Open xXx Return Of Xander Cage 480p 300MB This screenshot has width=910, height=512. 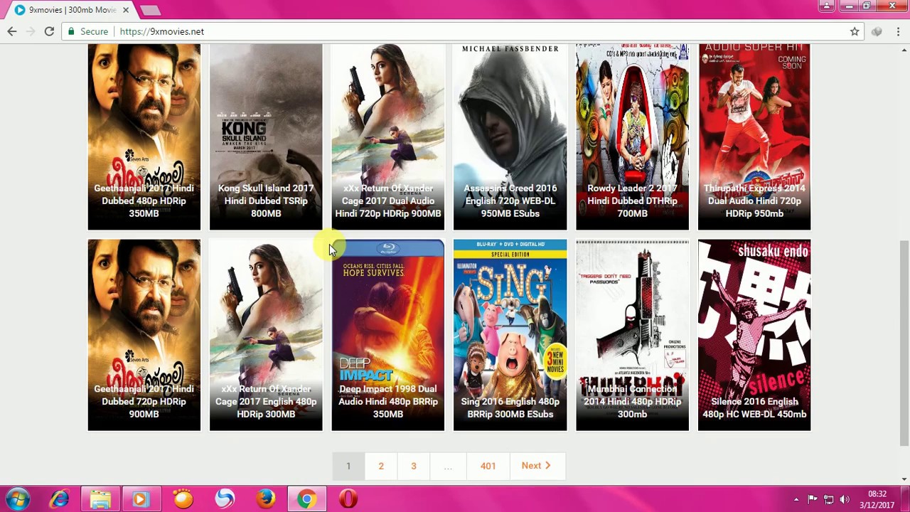click(266, 335)
